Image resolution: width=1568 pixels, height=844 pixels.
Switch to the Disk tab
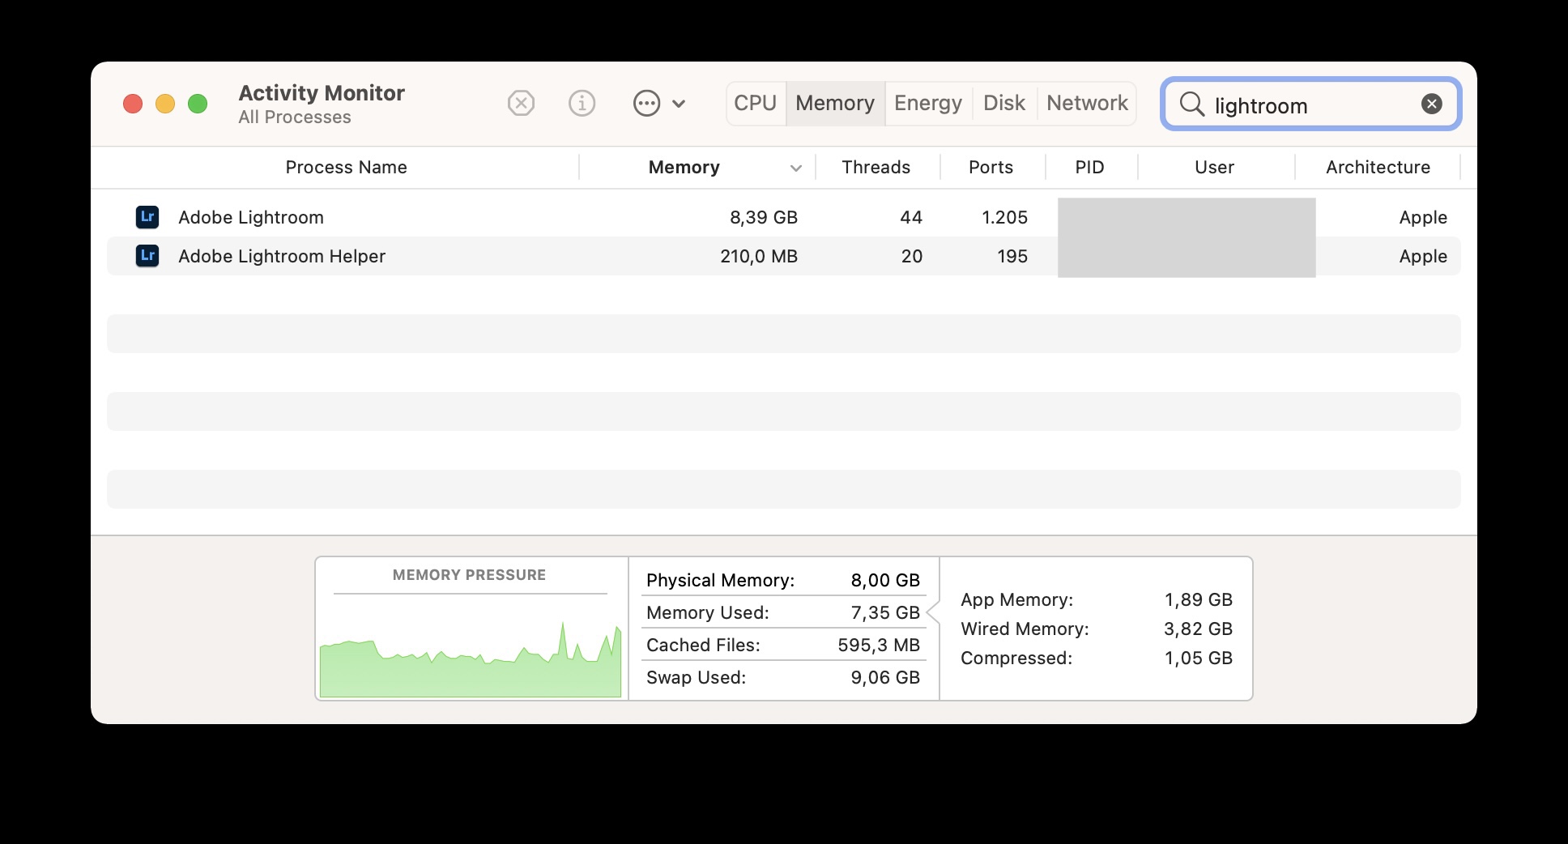pyautogui.click(x=1004, y=104)
